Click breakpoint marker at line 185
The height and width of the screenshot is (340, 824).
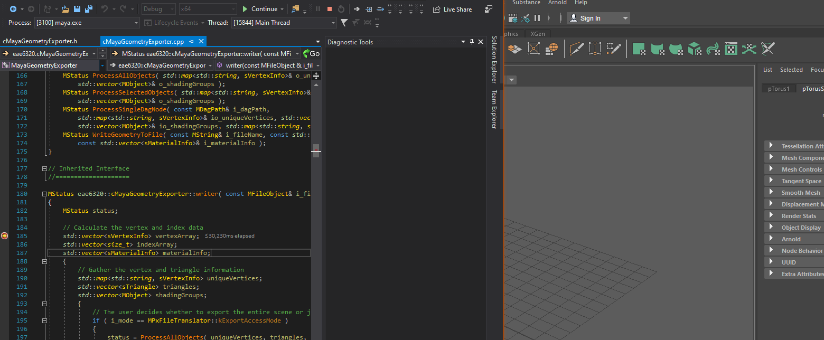[x=4, y=236]
